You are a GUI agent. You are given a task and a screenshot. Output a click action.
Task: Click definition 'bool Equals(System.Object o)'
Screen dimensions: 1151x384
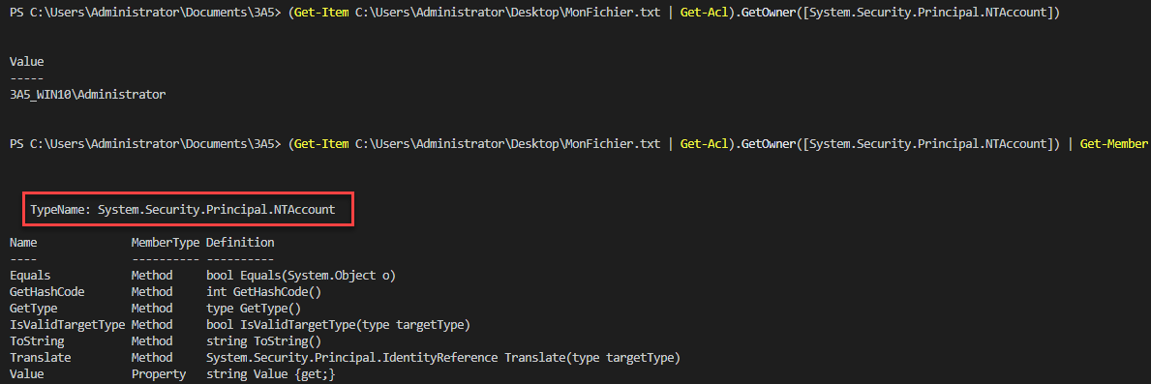pos(301,276)
